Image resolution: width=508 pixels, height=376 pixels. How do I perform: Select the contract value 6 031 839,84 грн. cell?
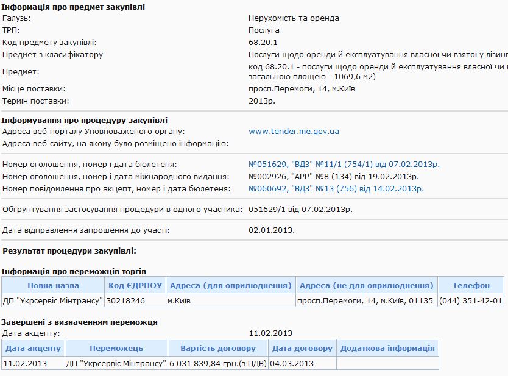(x=217, y=363)
